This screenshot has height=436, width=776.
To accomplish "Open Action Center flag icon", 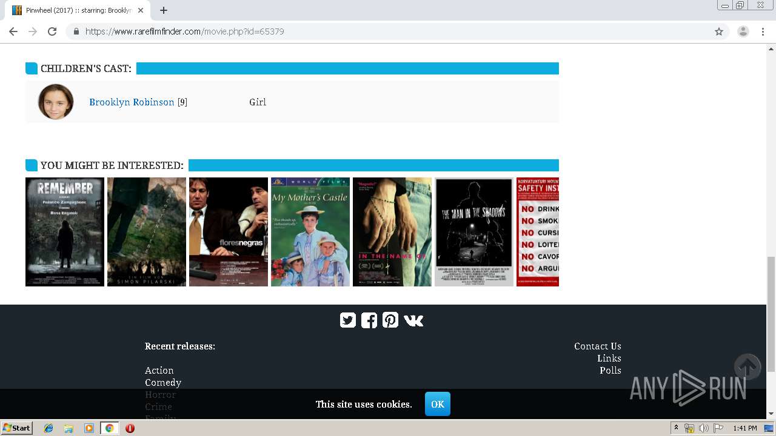I will (x=718, y=428).
